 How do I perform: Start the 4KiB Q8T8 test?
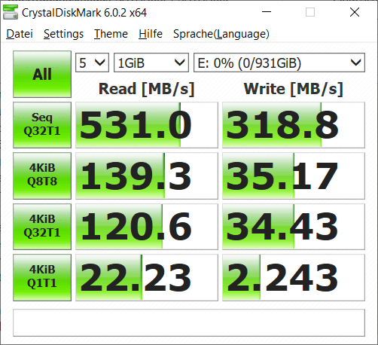[x=42, y=176]
